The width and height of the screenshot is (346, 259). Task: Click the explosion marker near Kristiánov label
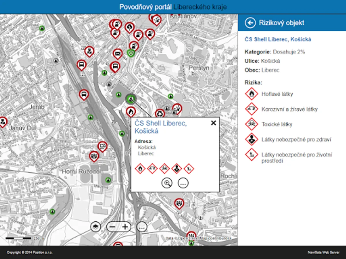[x=156, y=20]
